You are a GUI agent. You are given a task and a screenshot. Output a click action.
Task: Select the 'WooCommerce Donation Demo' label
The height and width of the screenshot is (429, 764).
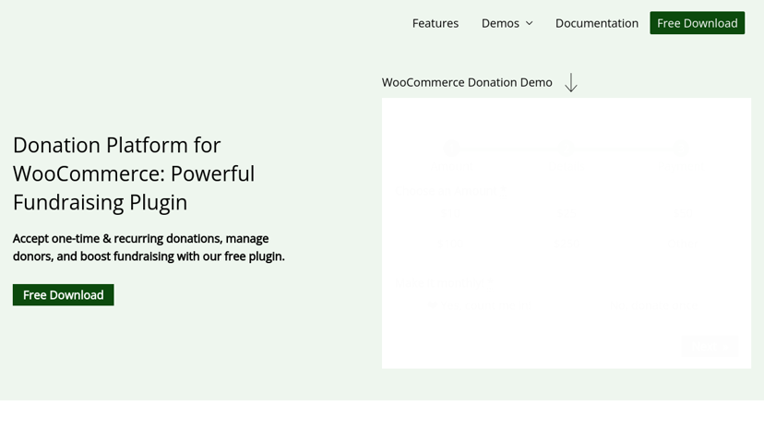[x=467, y=82]
